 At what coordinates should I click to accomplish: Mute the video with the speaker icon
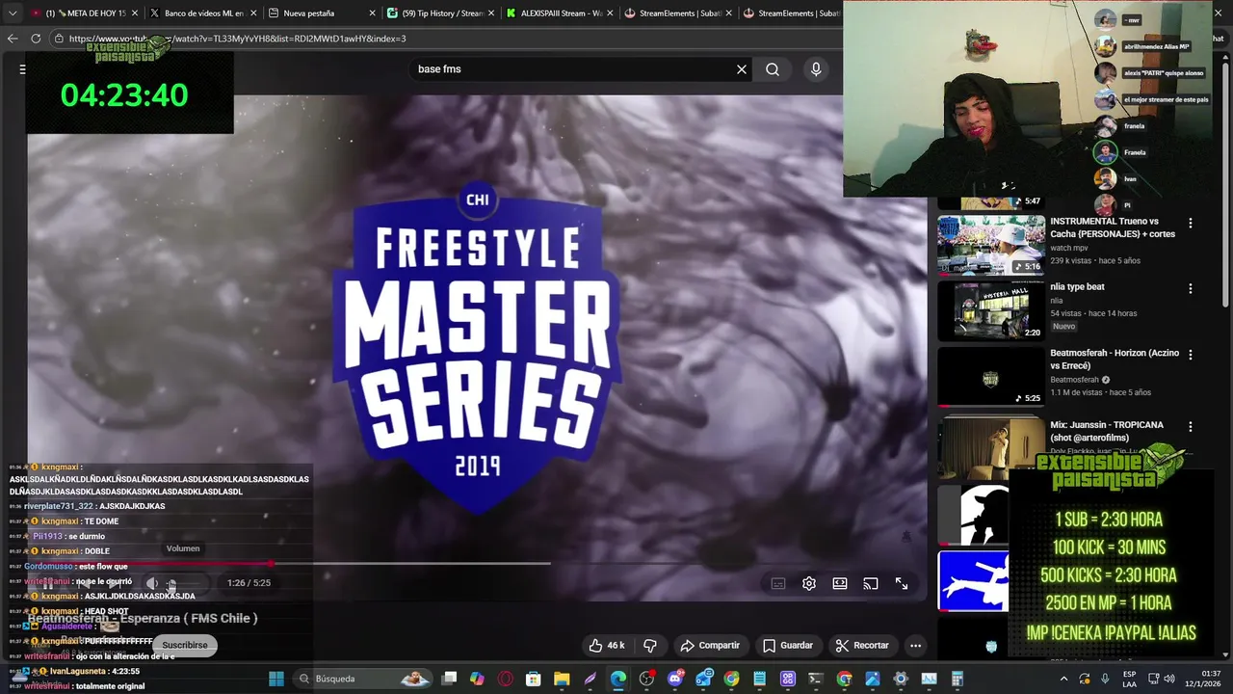coord(152,583)
